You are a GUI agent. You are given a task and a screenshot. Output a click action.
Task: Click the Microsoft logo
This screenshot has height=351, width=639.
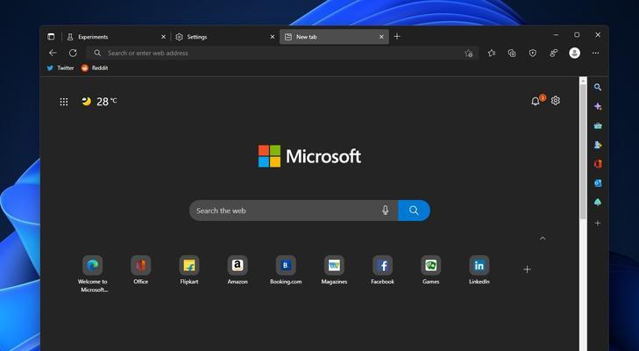coord(309,156)
